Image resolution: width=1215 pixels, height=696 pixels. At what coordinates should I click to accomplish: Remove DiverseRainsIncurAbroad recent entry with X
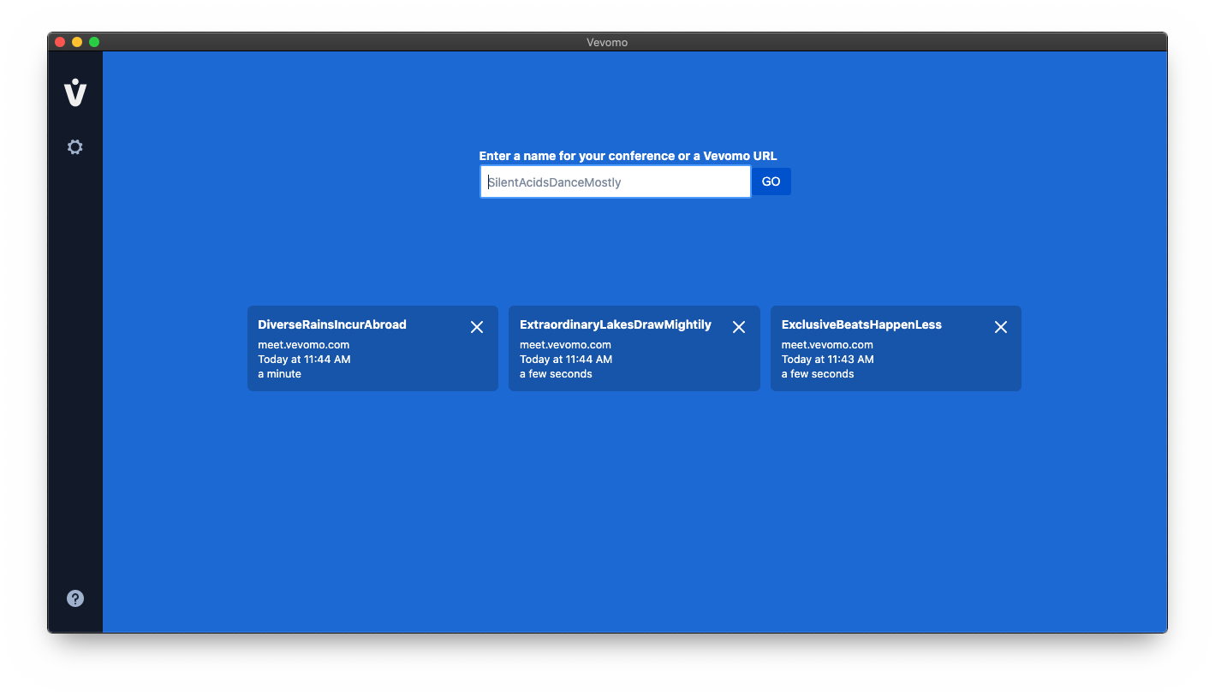[477, 327]
